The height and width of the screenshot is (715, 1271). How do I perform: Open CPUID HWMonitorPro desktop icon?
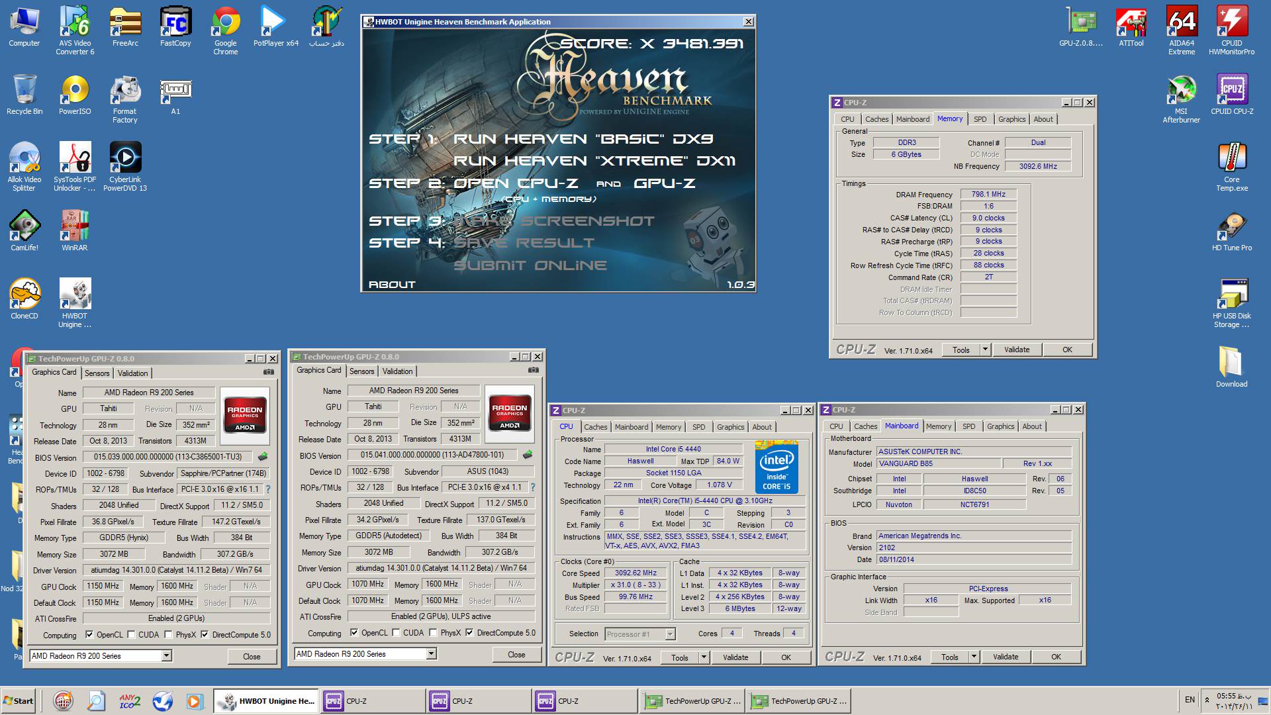[x=1232, y=30]
